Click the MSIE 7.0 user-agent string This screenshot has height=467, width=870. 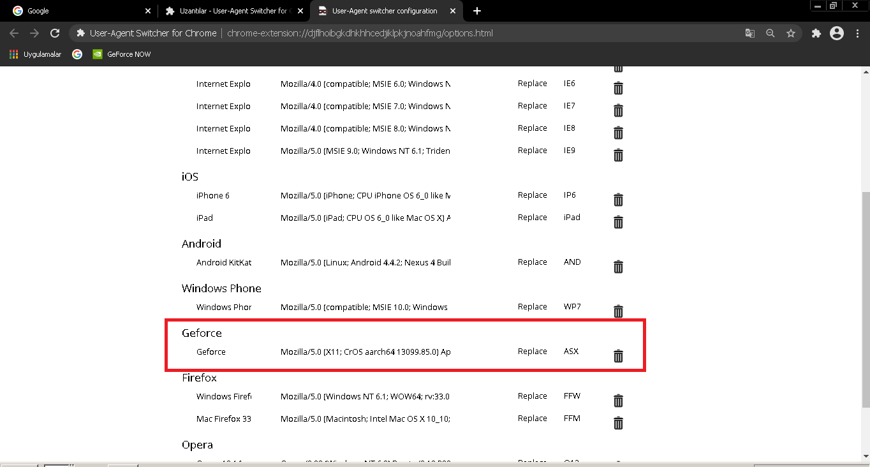[x=365, y=106]
